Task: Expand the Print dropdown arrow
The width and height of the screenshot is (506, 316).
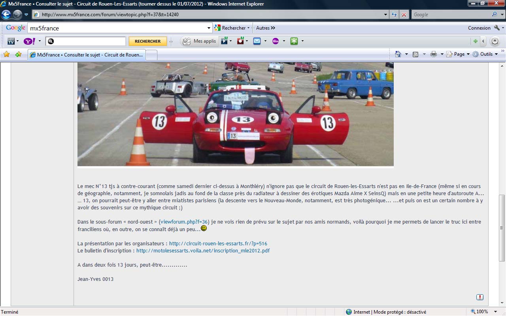Action: 442,54
